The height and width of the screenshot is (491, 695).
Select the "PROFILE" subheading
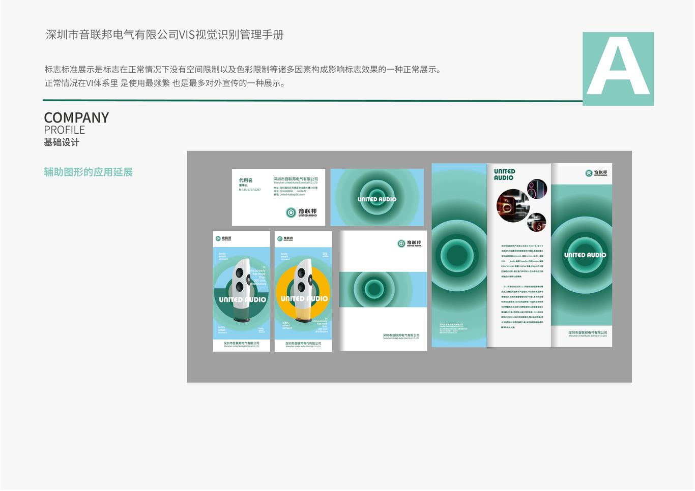pyautogui.click(x=64, y=130)
